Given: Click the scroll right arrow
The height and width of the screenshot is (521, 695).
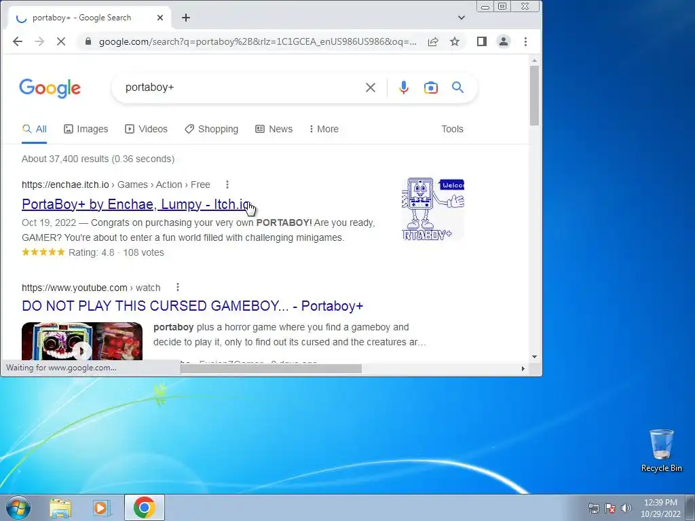Looking at the screenshot, I should [523, 368].
